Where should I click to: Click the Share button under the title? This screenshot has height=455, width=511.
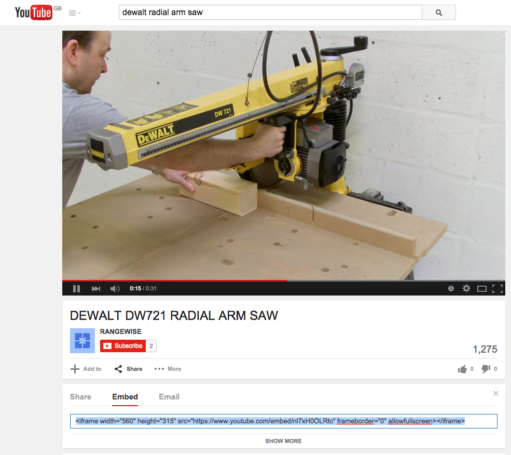[x=129, y=369]
